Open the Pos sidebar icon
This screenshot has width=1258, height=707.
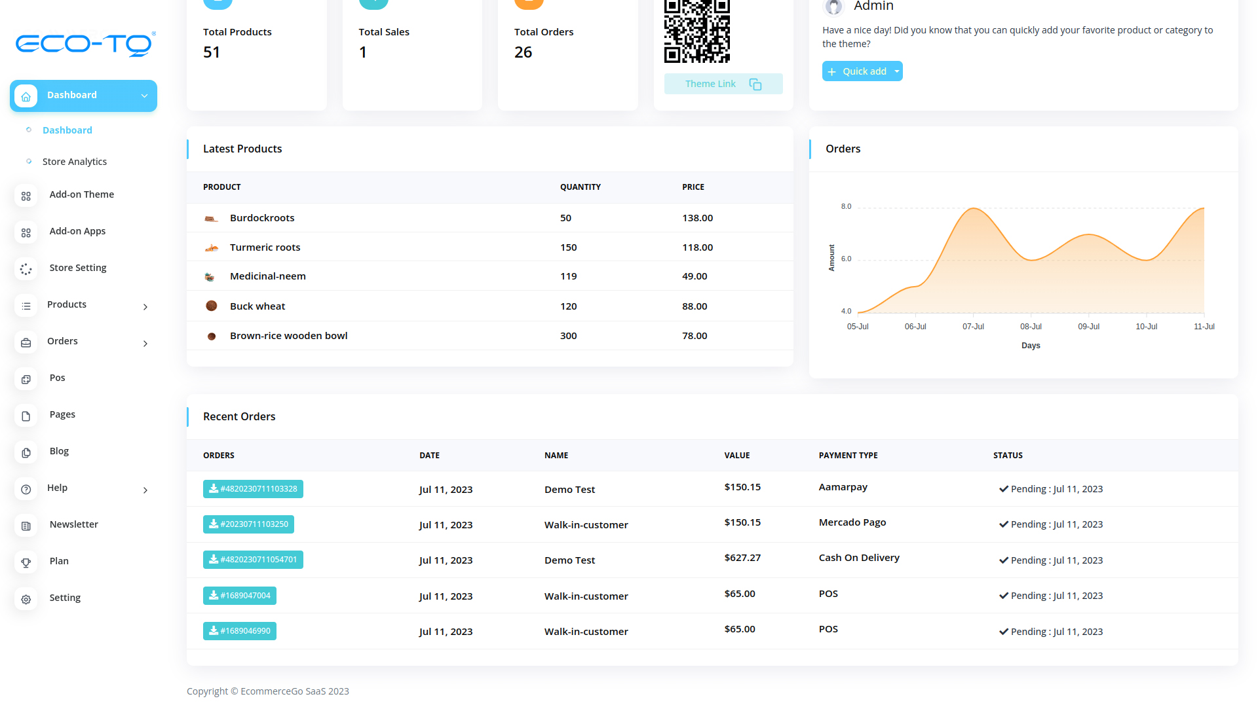[x=26, y=379]
